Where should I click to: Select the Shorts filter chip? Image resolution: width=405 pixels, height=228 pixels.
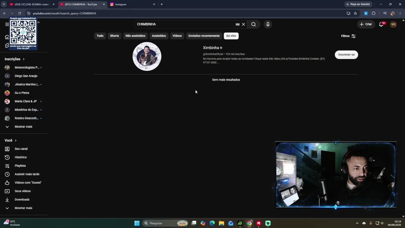(x=115, y=36)
